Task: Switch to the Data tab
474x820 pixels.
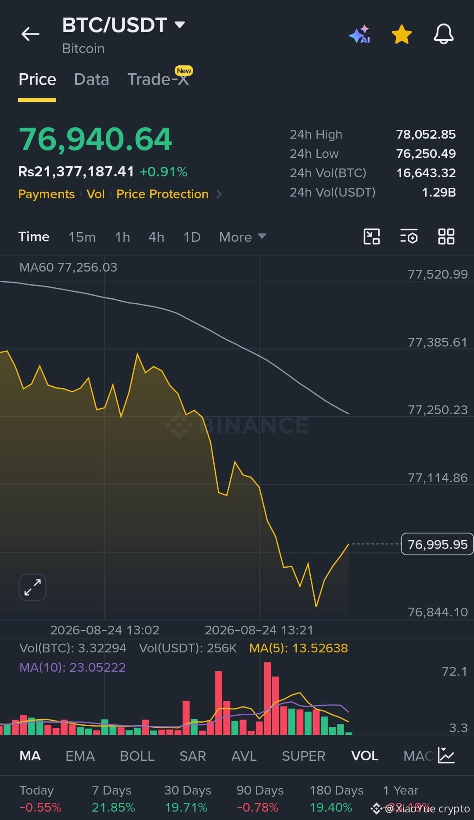Action: [91, 79]
